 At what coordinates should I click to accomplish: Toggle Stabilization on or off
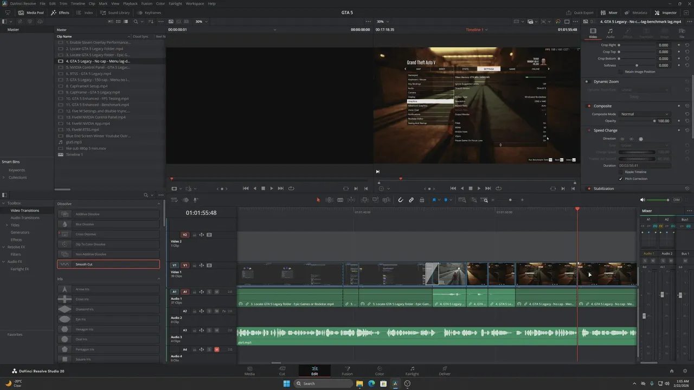(588, 188)
